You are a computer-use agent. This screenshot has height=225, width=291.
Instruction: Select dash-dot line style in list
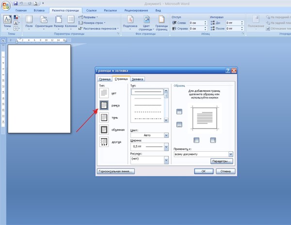tap(147, 118)
